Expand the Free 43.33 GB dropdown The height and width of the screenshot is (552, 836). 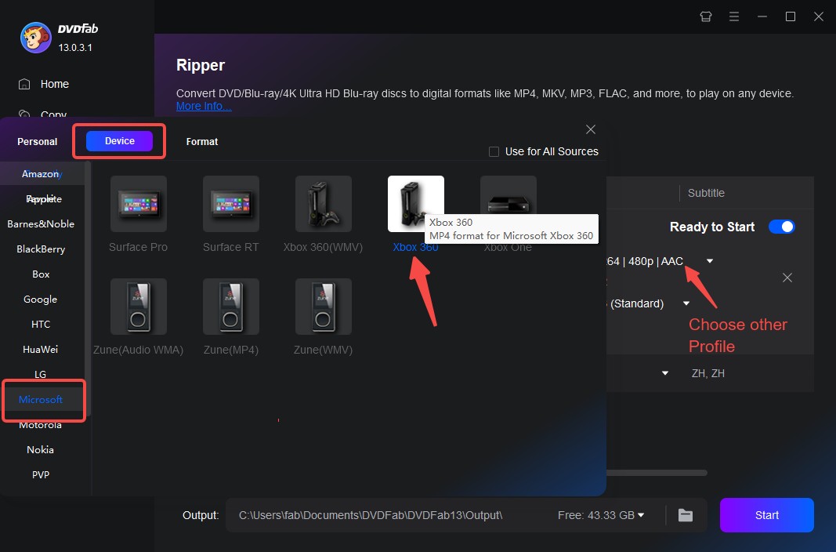tap(641, 515)
